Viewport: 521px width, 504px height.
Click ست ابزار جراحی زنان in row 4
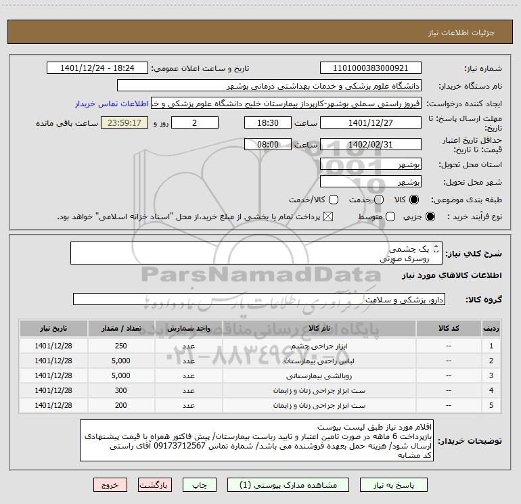pyautogui.click(x=319, y=391)
